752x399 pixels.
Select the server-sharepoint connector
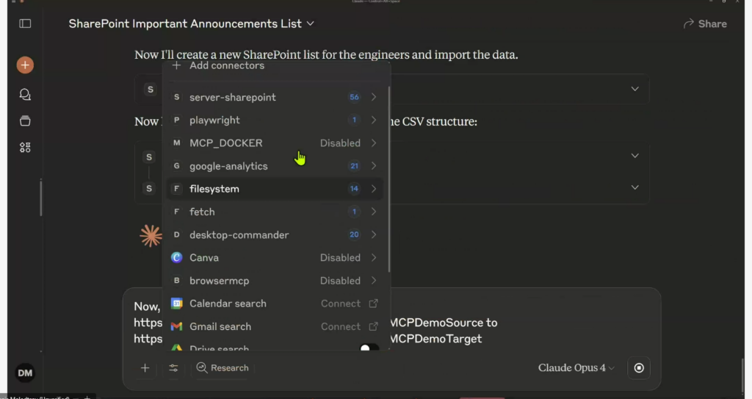(x=275, y=97)
